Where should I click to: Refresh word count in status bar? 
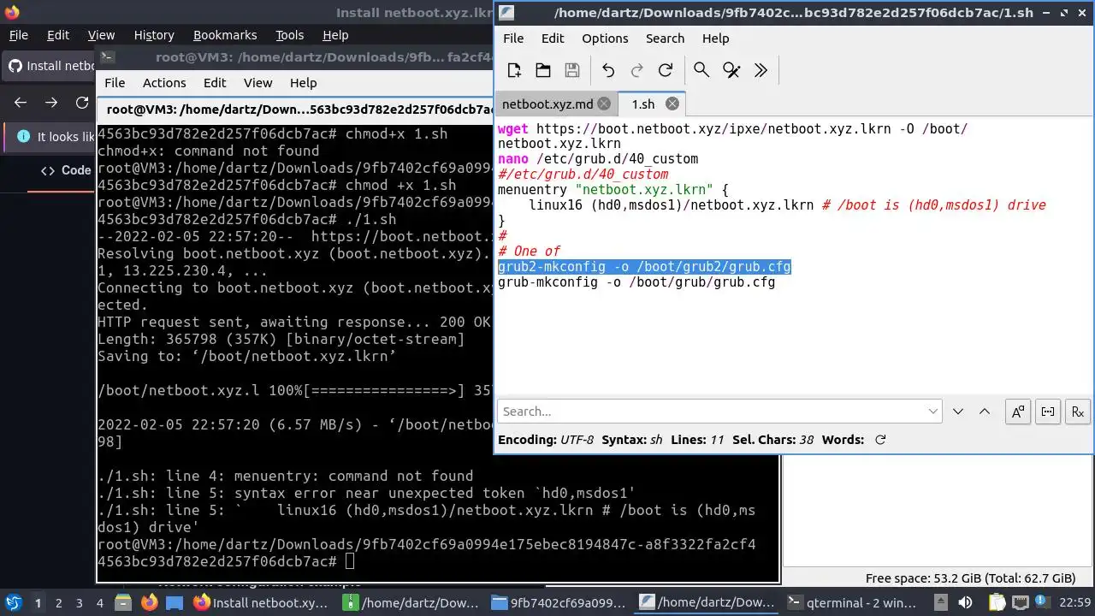[880, 440]
